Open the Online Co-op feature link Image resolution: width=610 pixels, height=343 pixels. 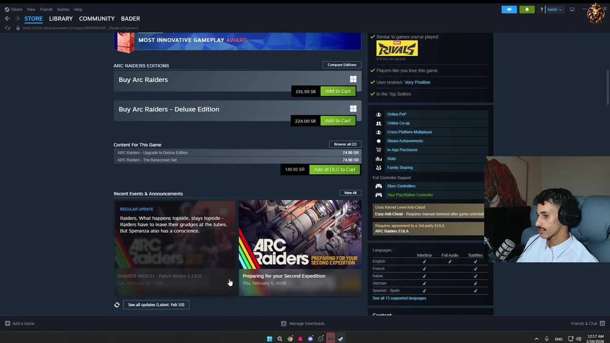tap(398, 123)
